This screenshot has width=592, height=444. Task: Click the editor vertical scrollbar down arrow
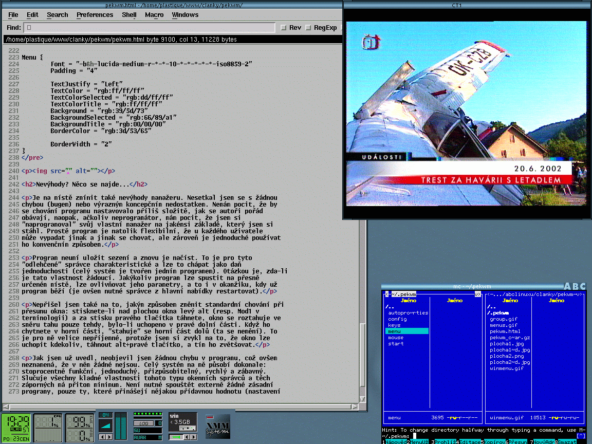tap(362, 399)
